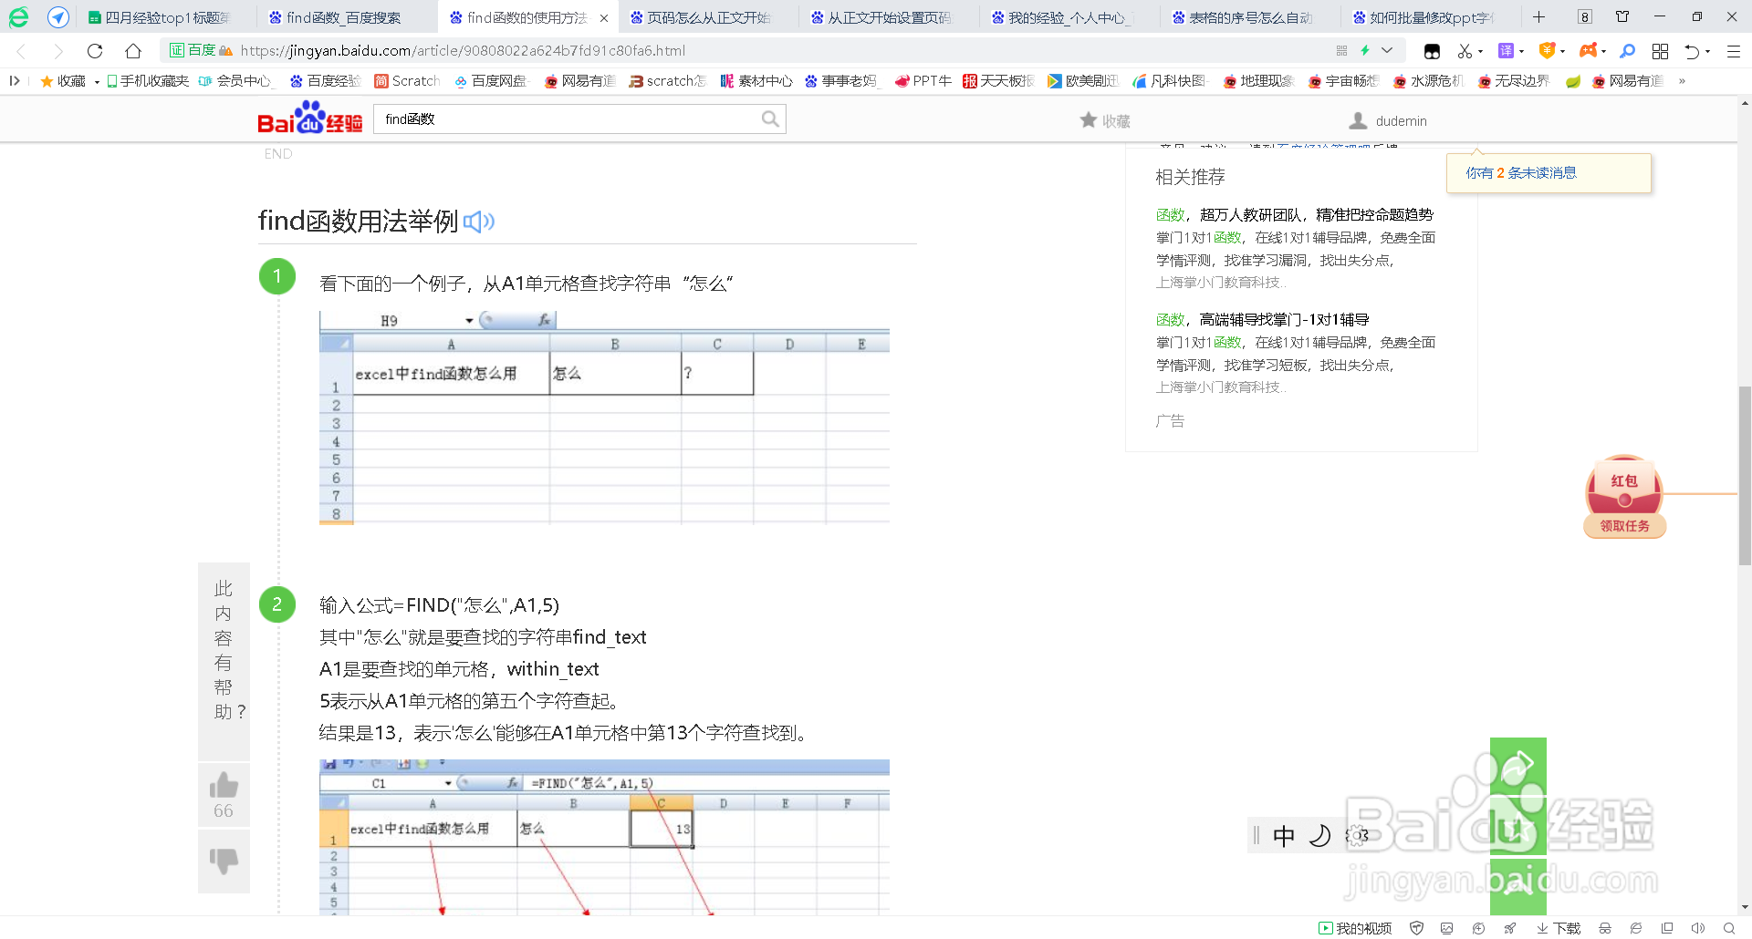Switch to the 页码怎么从正文开始 tab
1752x939 pixels.
click(707, 16)
